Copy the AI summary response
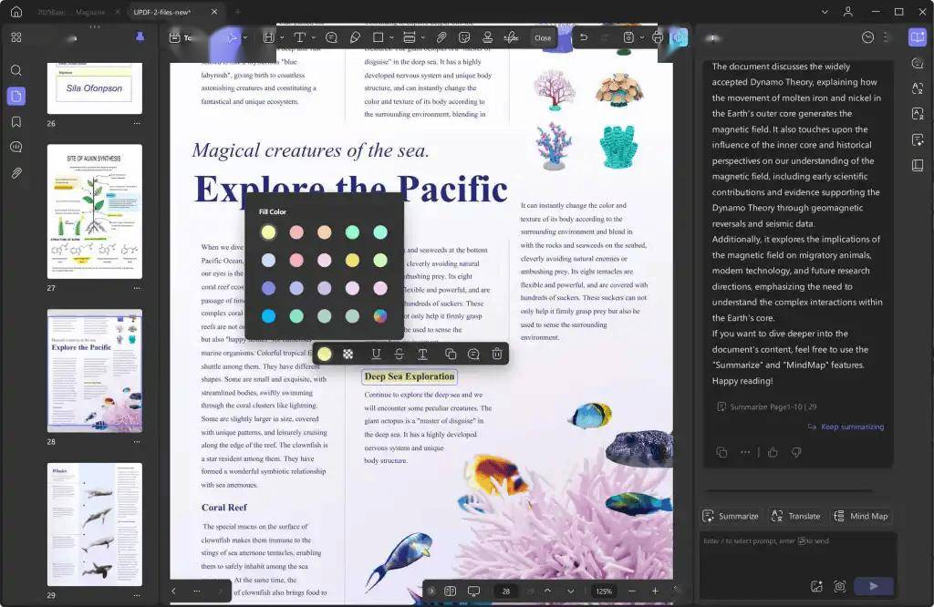The image size is (934, 607). (721, 452)
